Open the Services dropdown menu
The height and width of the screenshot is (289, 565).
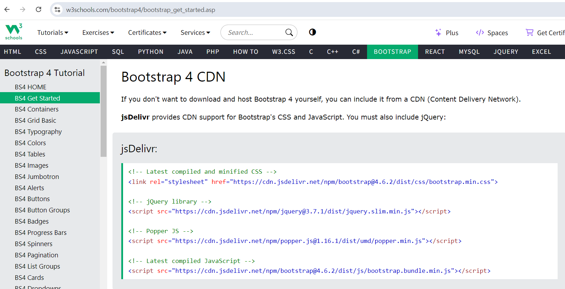click(195, 32)
